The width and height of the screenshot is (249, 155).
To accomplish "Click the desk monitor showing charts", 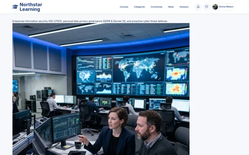I will 66,127.
